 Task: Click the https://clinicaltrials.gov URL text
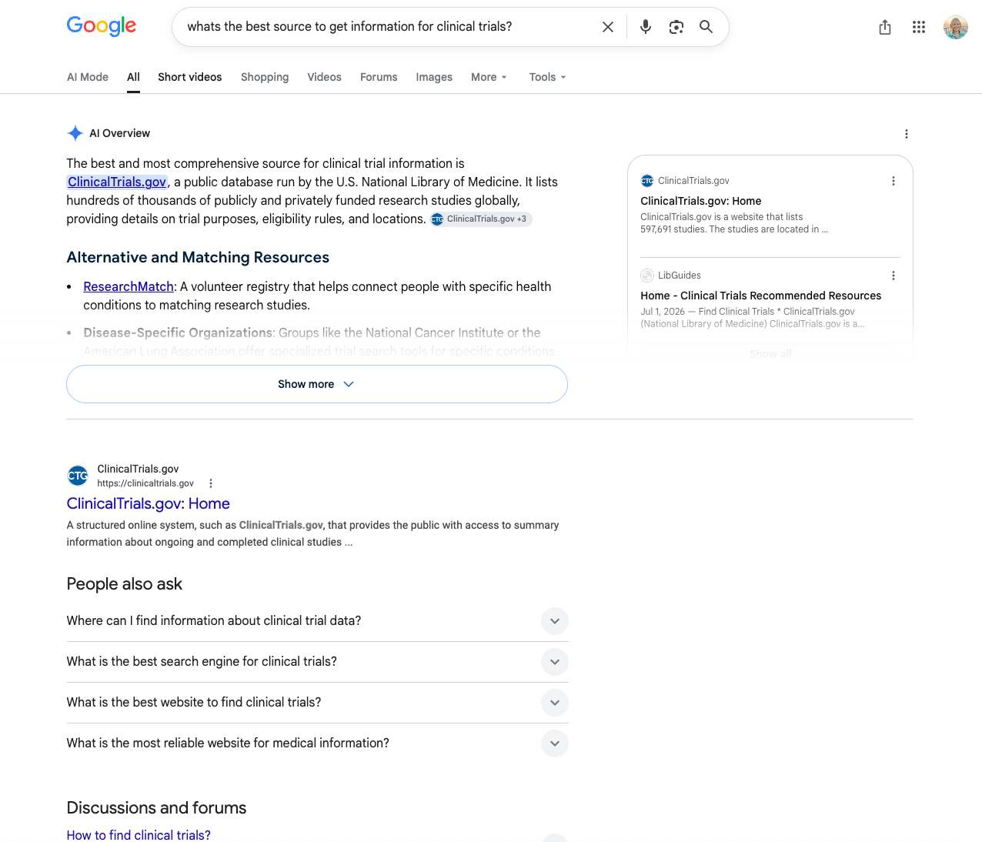pos(145,483)
